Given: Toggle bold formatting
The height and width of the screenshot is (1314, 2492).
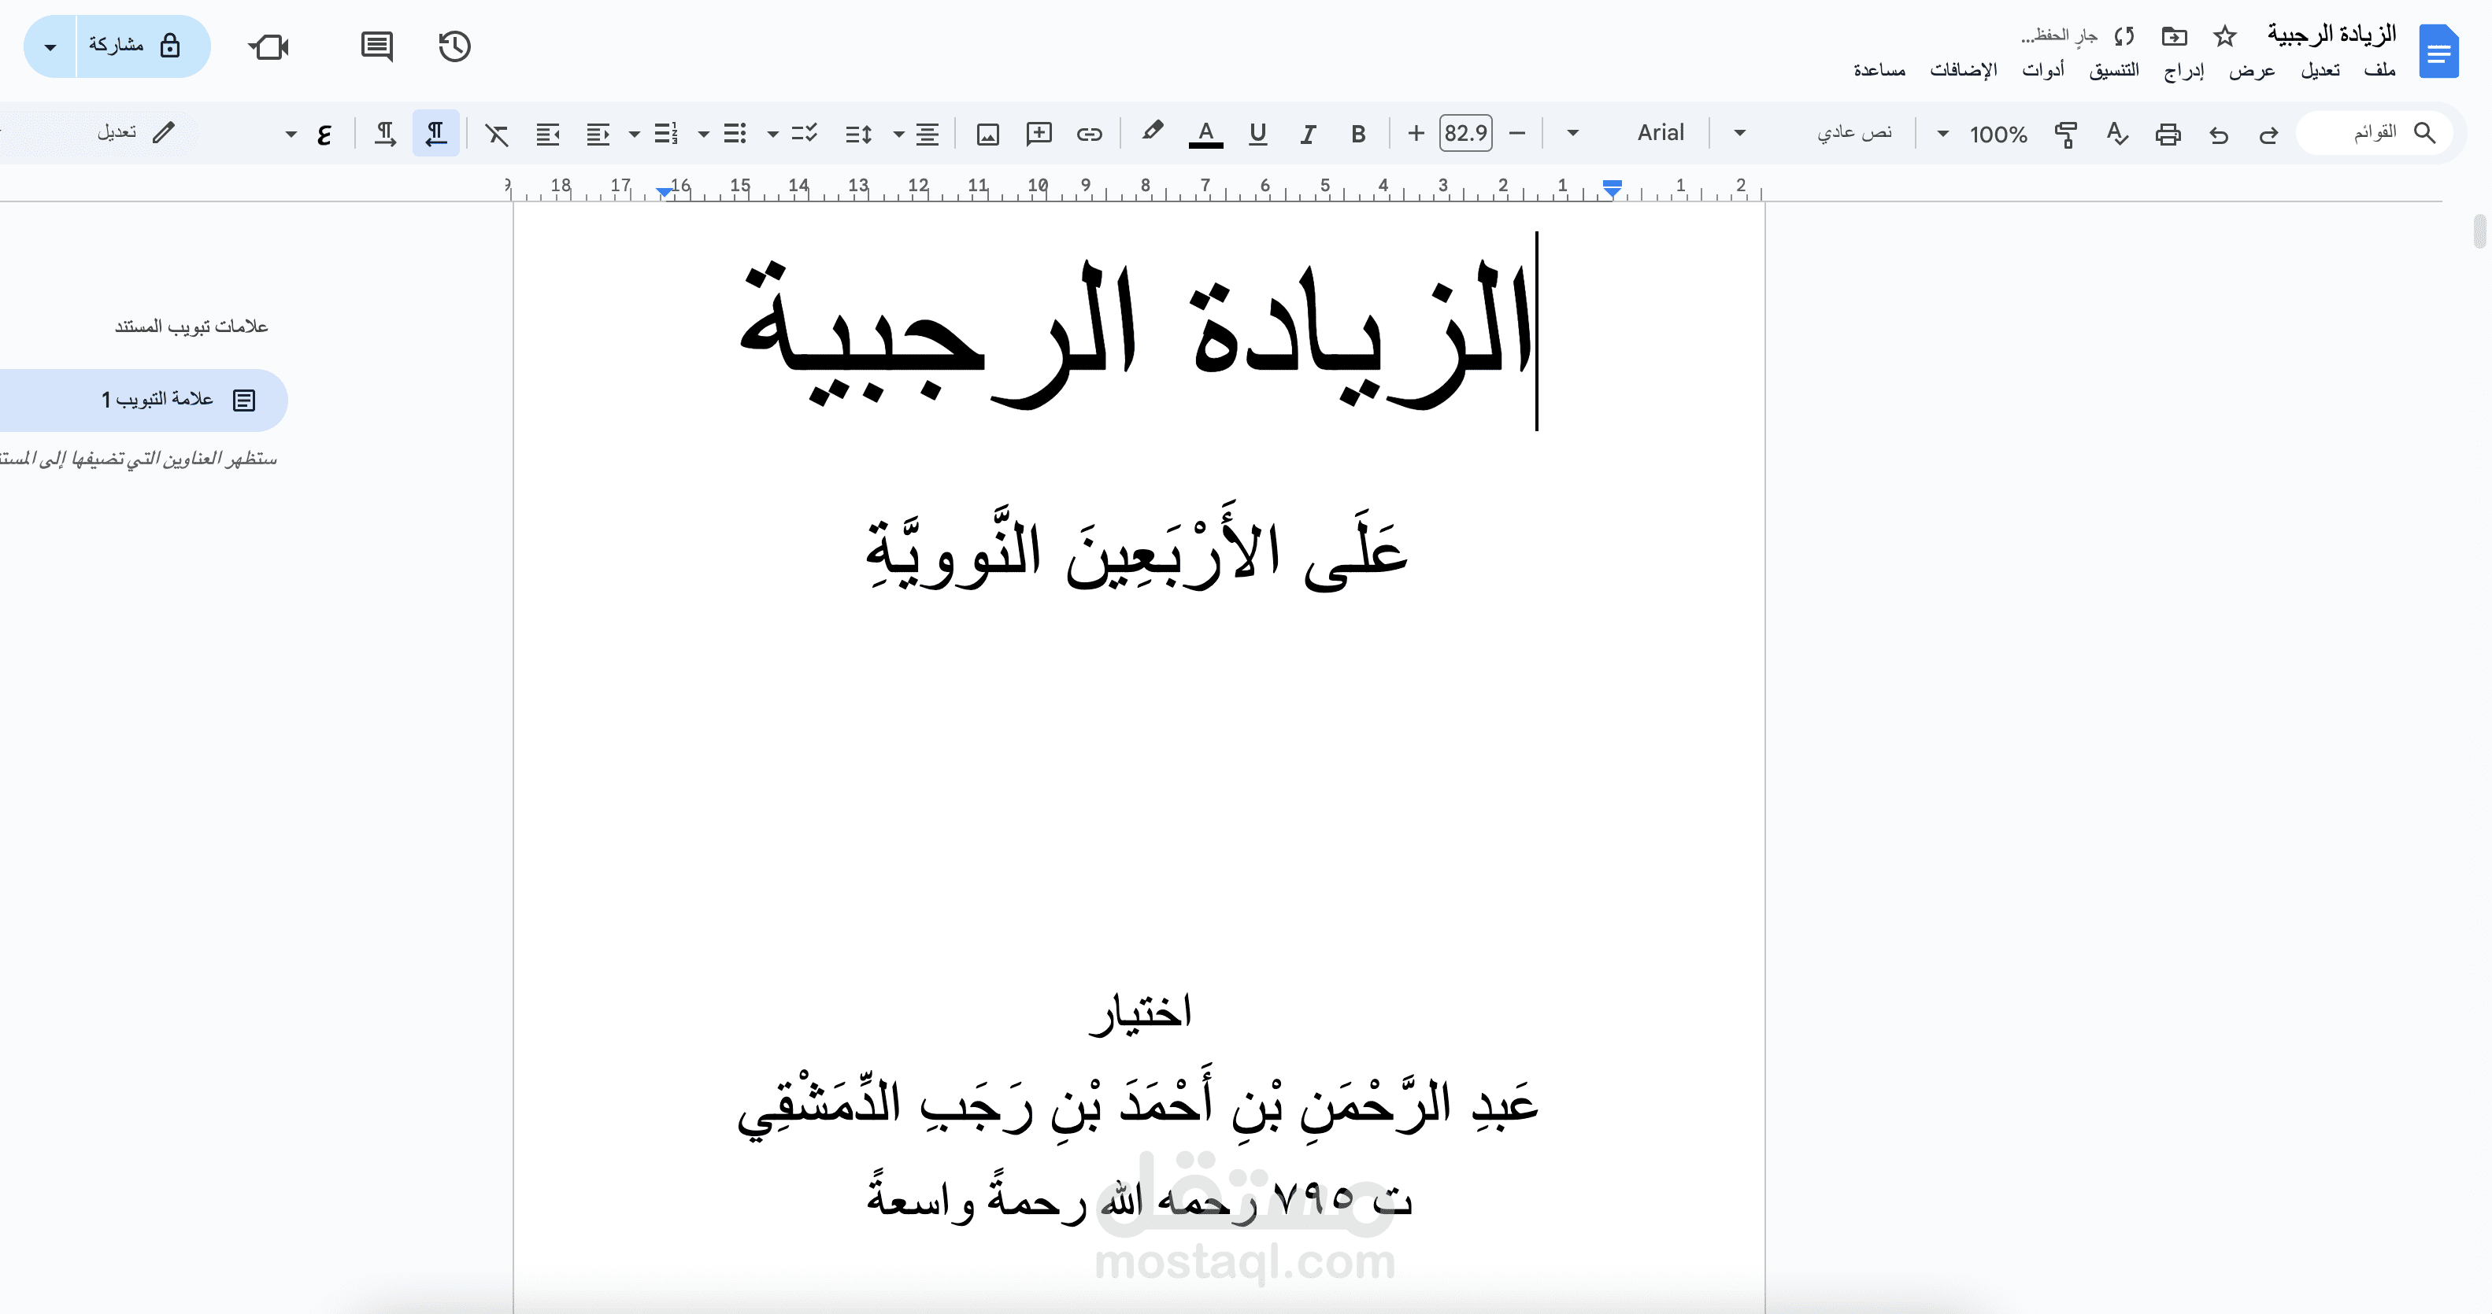Looking at the screenshot, I should click(x=1358, y=134).
